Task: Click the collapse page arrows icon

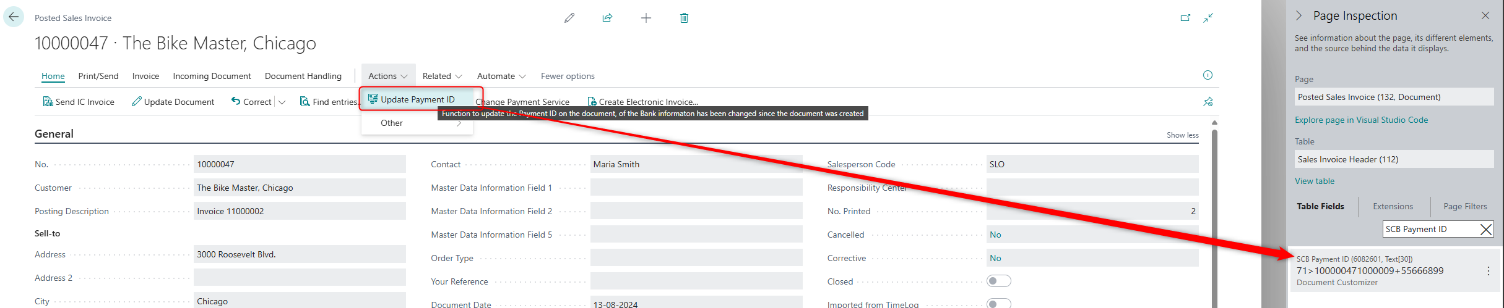Action: (1208, 18)
